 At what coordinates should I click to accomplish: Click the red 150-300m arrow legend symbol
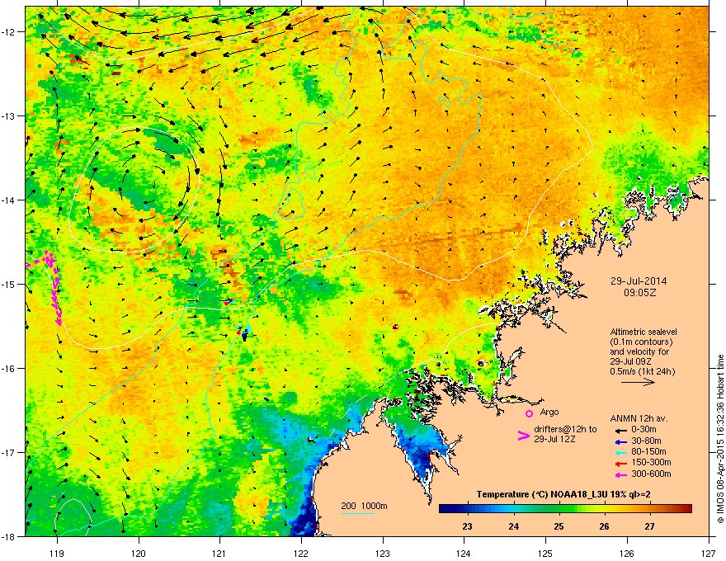620,463
